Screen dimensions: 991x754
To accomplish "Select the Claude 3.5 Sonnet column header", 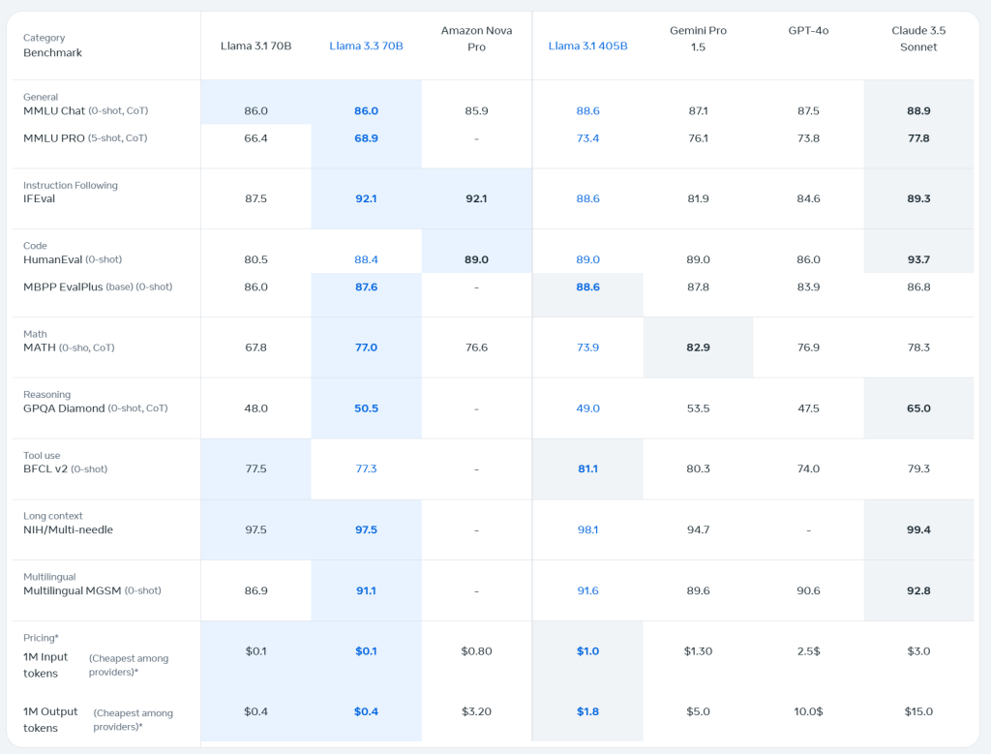I will tap(918, 39).
